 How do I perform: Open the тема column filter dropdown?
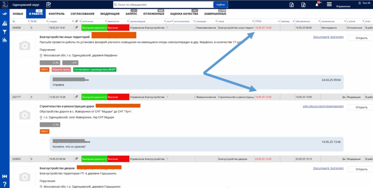[252, 21]
